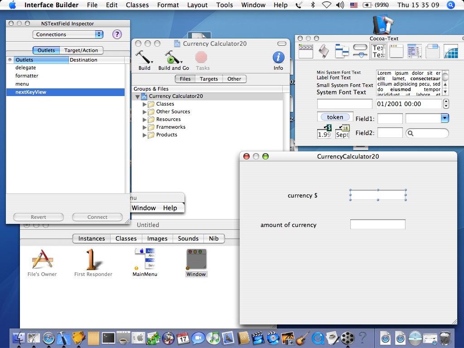The height and width of the screenshot is (348, 464).
Task: Select the Targets tab in Xcode window
Action: click(x=208, y=79)
